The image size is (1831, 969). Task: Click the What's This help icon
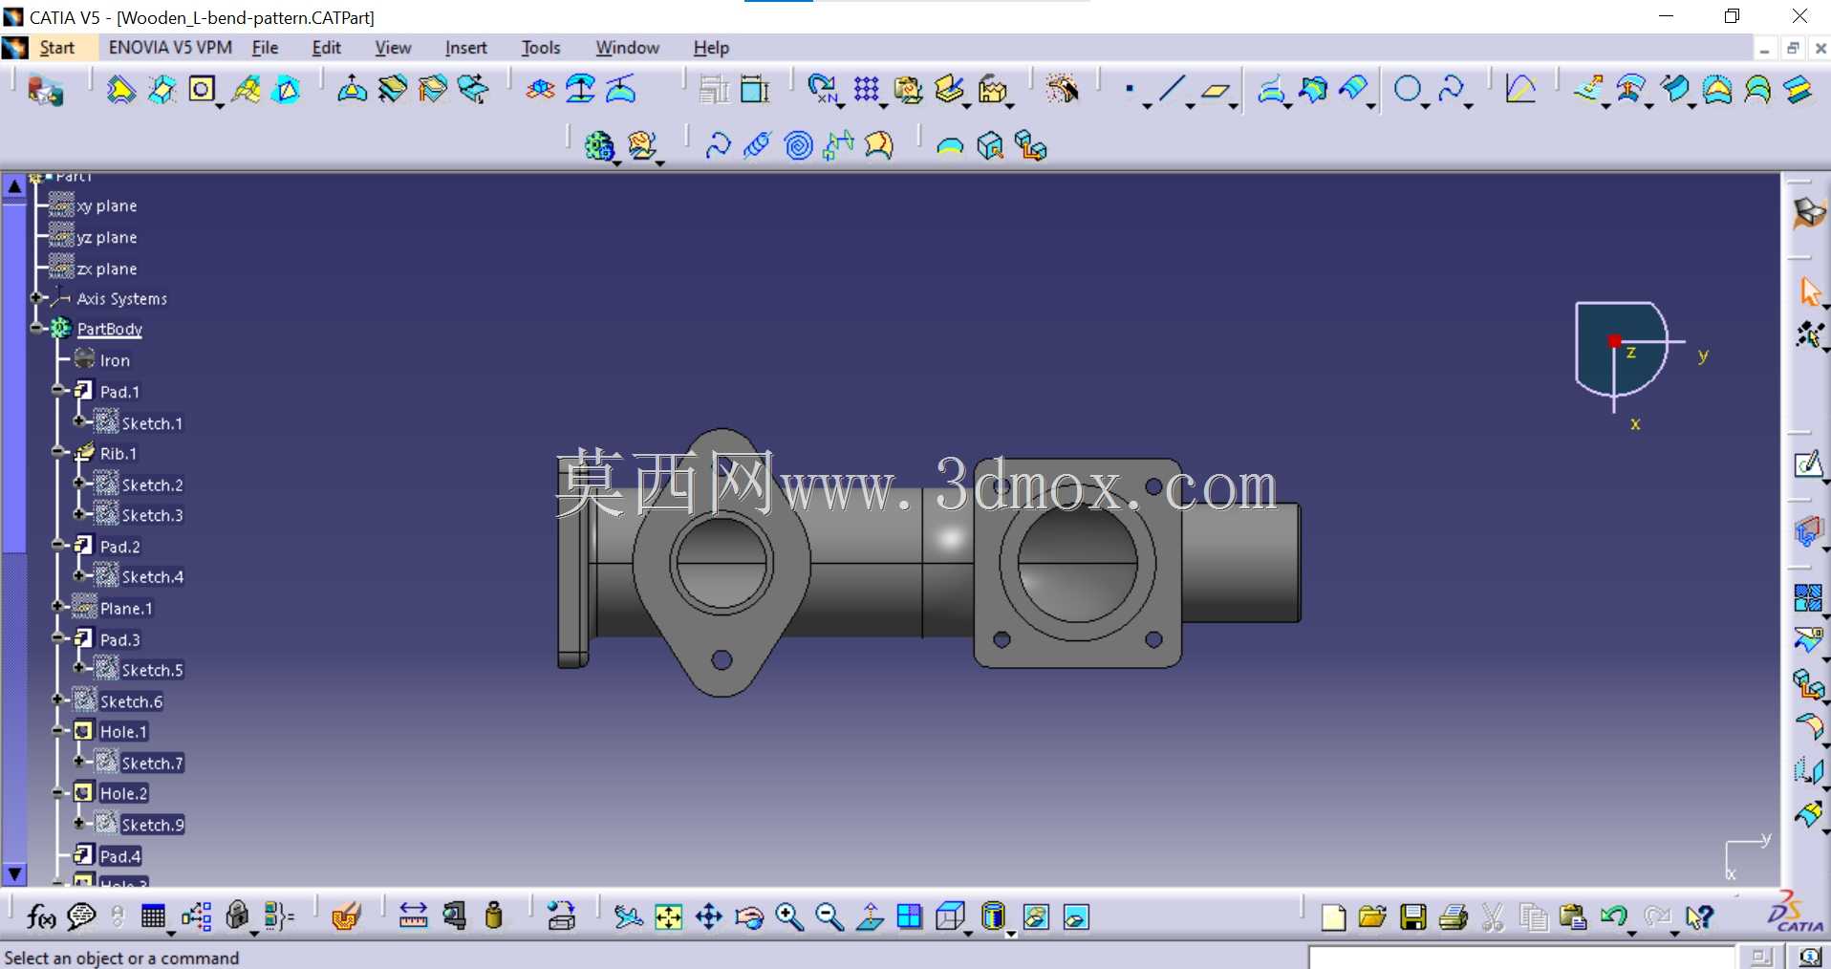click(x=1699, y=917)
